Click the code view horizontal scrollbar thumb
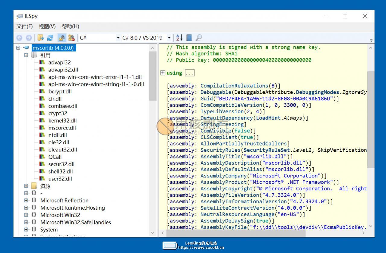Image resolution: width=386 pixels, height=253 pixels. (236, 233)
